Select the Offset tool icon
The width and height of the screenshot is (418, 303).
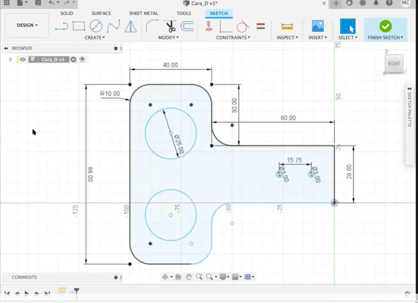[187, 26]
